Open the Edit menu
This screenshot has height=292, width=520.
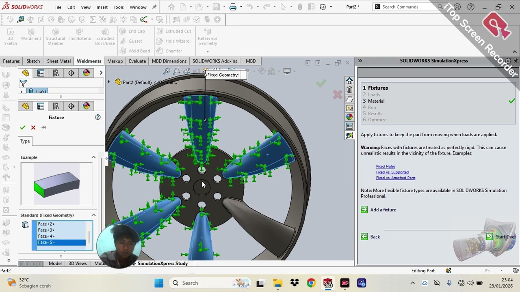71,7
